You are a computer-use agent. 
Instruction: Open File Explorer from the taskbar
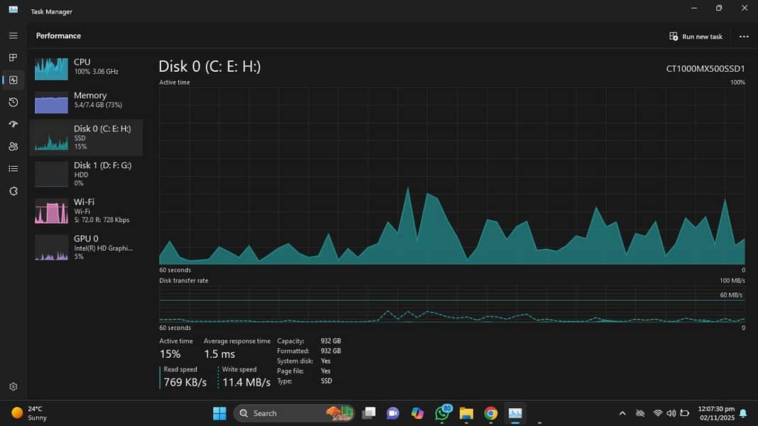(466, 413)
